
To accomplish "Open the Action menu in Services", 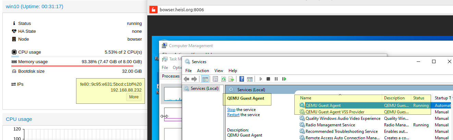I will point(203,71).
